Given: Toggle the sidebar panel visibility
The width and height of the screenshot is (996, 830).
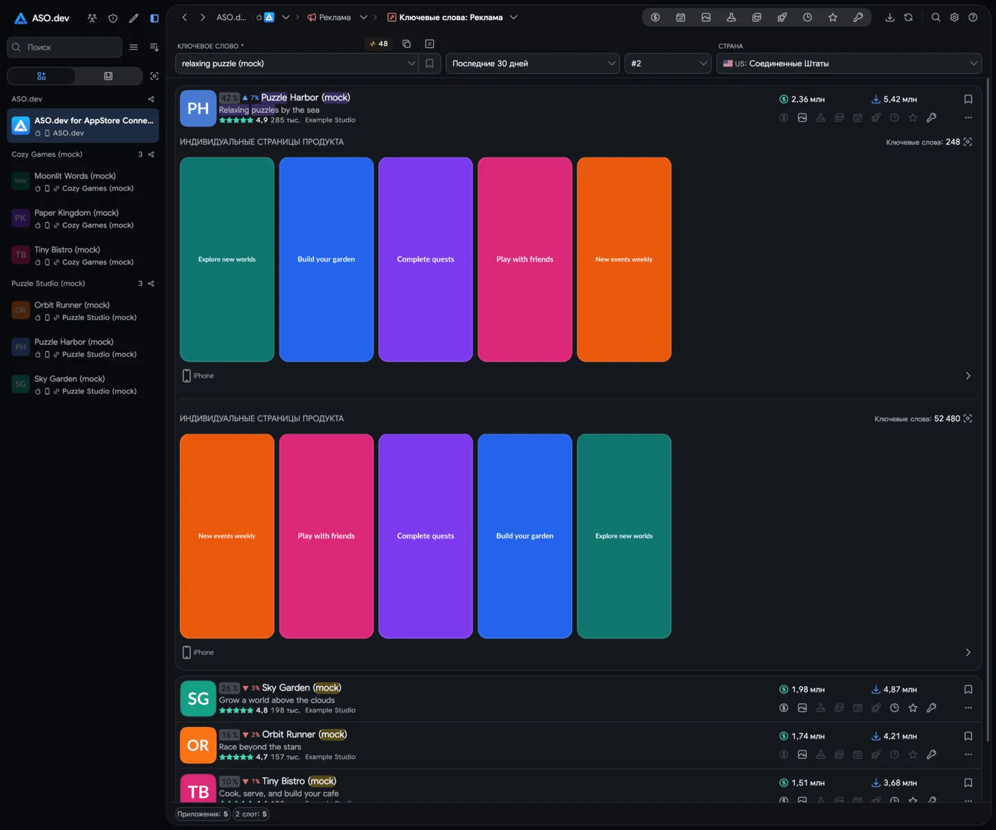Looking at the screenshot, I should pos(154,18).
